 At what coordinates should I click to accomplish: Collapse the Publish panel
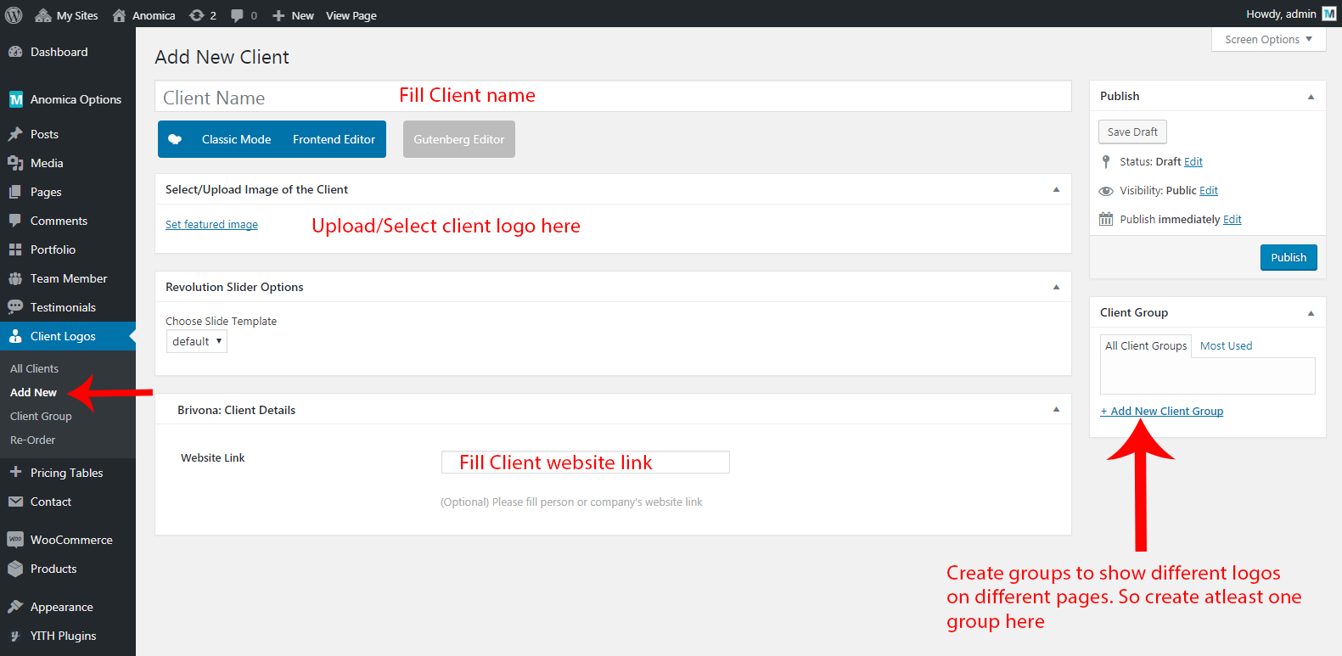[1311, 97]
